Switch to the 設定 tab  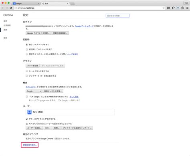coord(55,4)
